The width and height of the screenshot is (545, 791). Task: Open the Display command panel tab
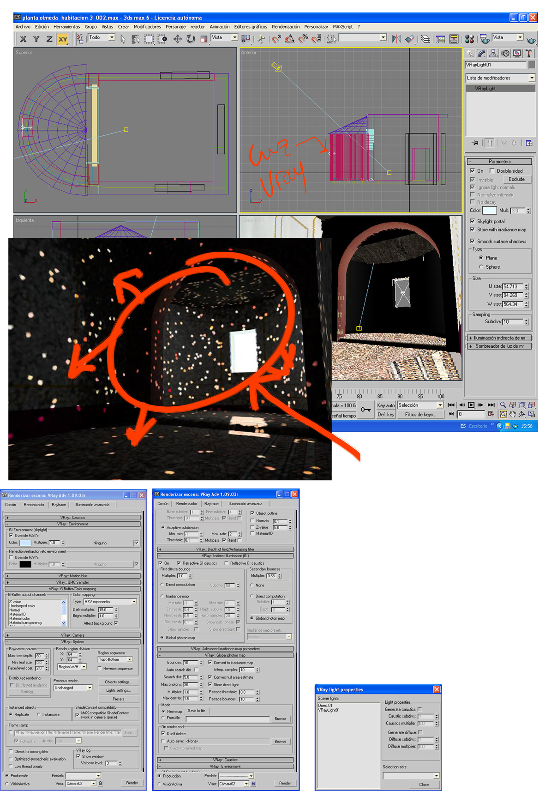click(517, 54)
